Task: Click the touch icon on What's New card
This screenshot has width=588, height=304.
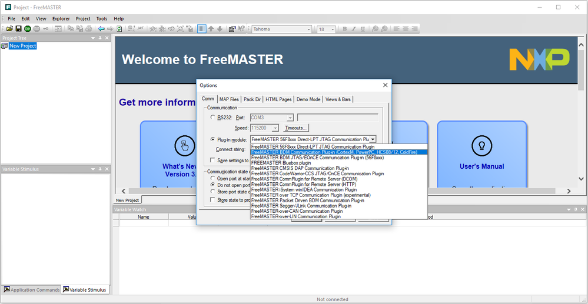Action: pyautogui.click(x=185, y=146)
